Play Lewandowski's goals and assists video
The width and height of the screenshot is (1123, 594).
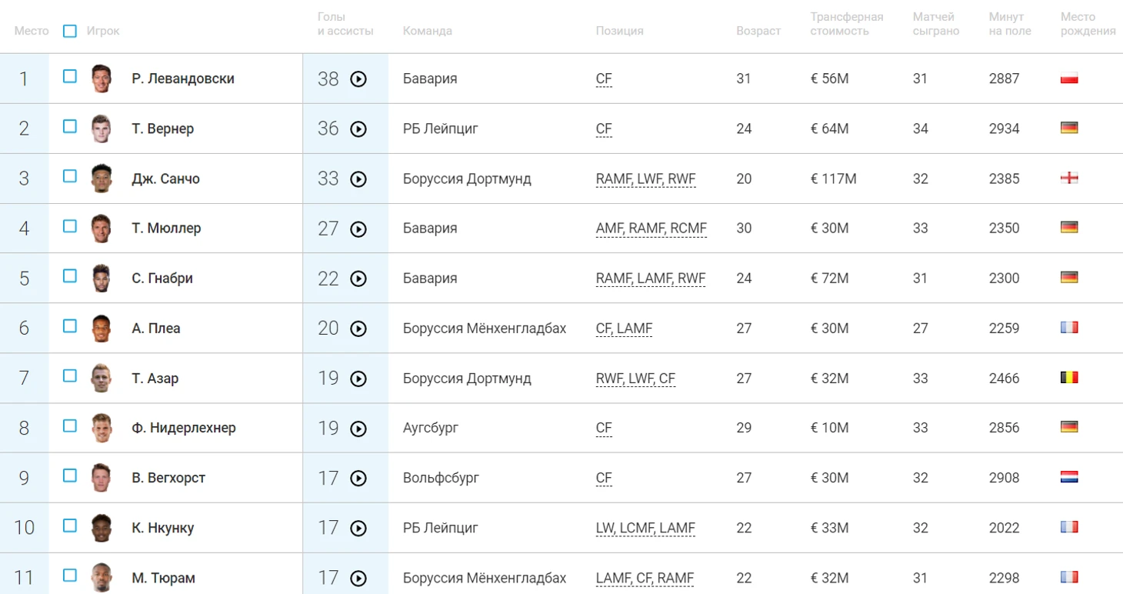click(x=358, y=79)
